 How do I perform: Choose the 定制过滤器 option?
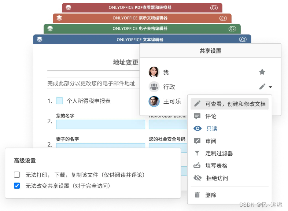pos(230,153)
